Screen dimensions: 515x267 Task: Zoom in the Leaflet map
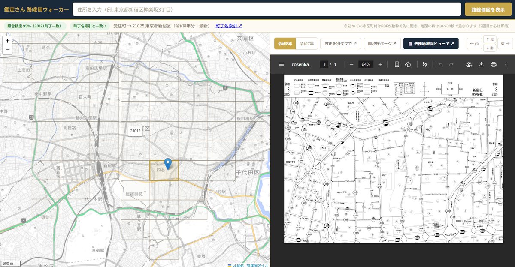coord(8,41)
